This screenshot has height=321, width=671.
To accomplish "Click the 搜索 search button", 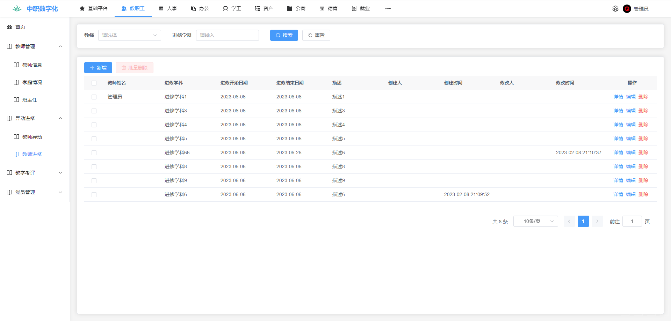I will [x=284, y=35].
